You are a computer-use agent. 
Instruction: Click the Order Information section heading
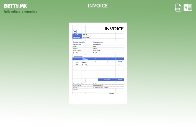click(x=78, y=56)
